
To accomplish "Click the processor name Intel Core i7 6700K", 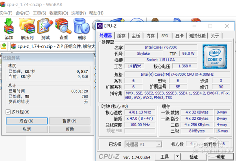I will tap(161, 47).
